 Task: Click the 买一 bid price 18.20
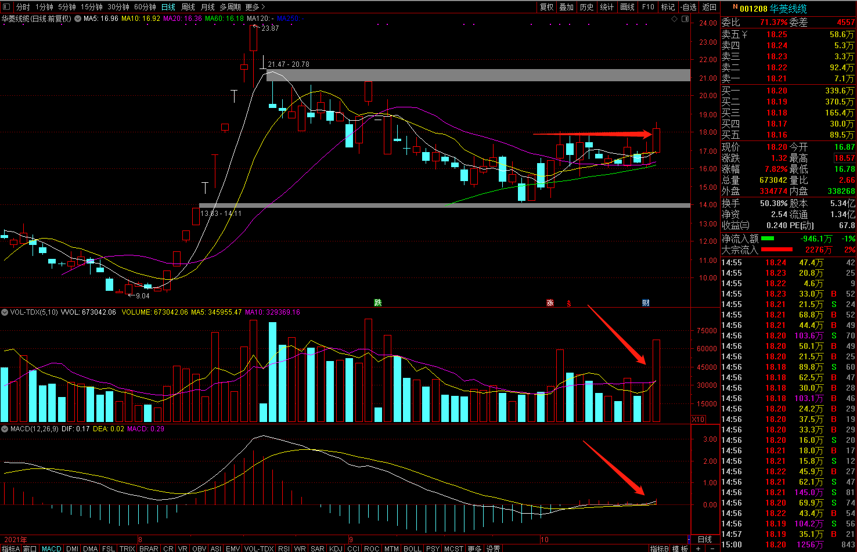click(x=777, y=91)
